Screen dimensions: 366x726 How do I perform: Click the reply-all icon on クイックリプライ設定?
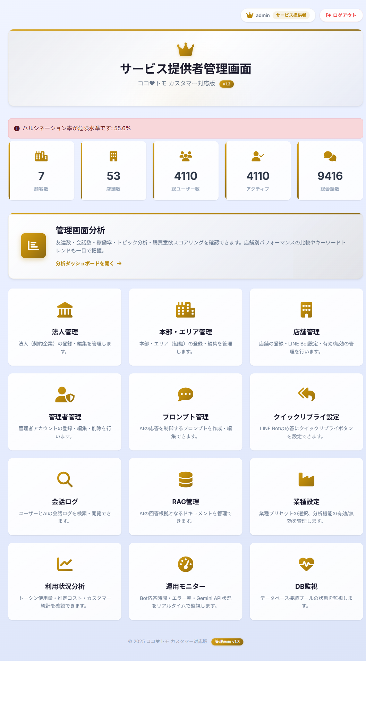click(x=306, y=394)
